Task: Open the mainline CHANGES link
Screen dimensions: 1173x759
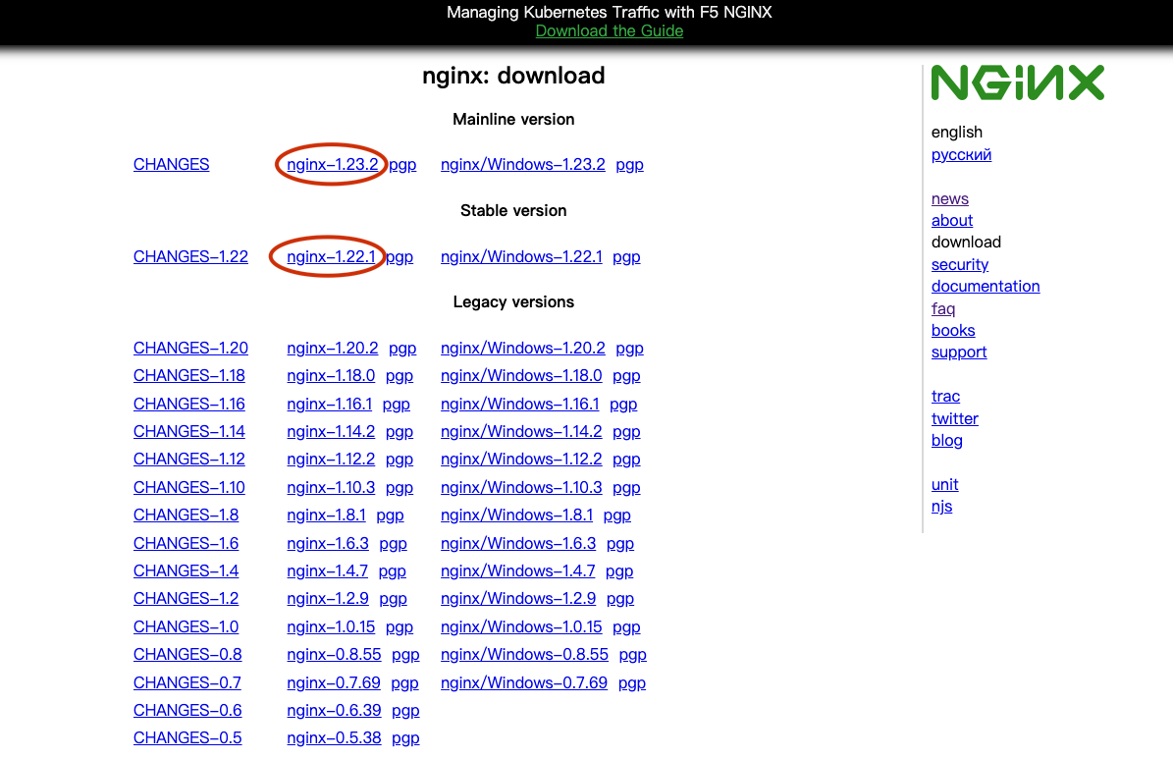Action: click(172, 165)
